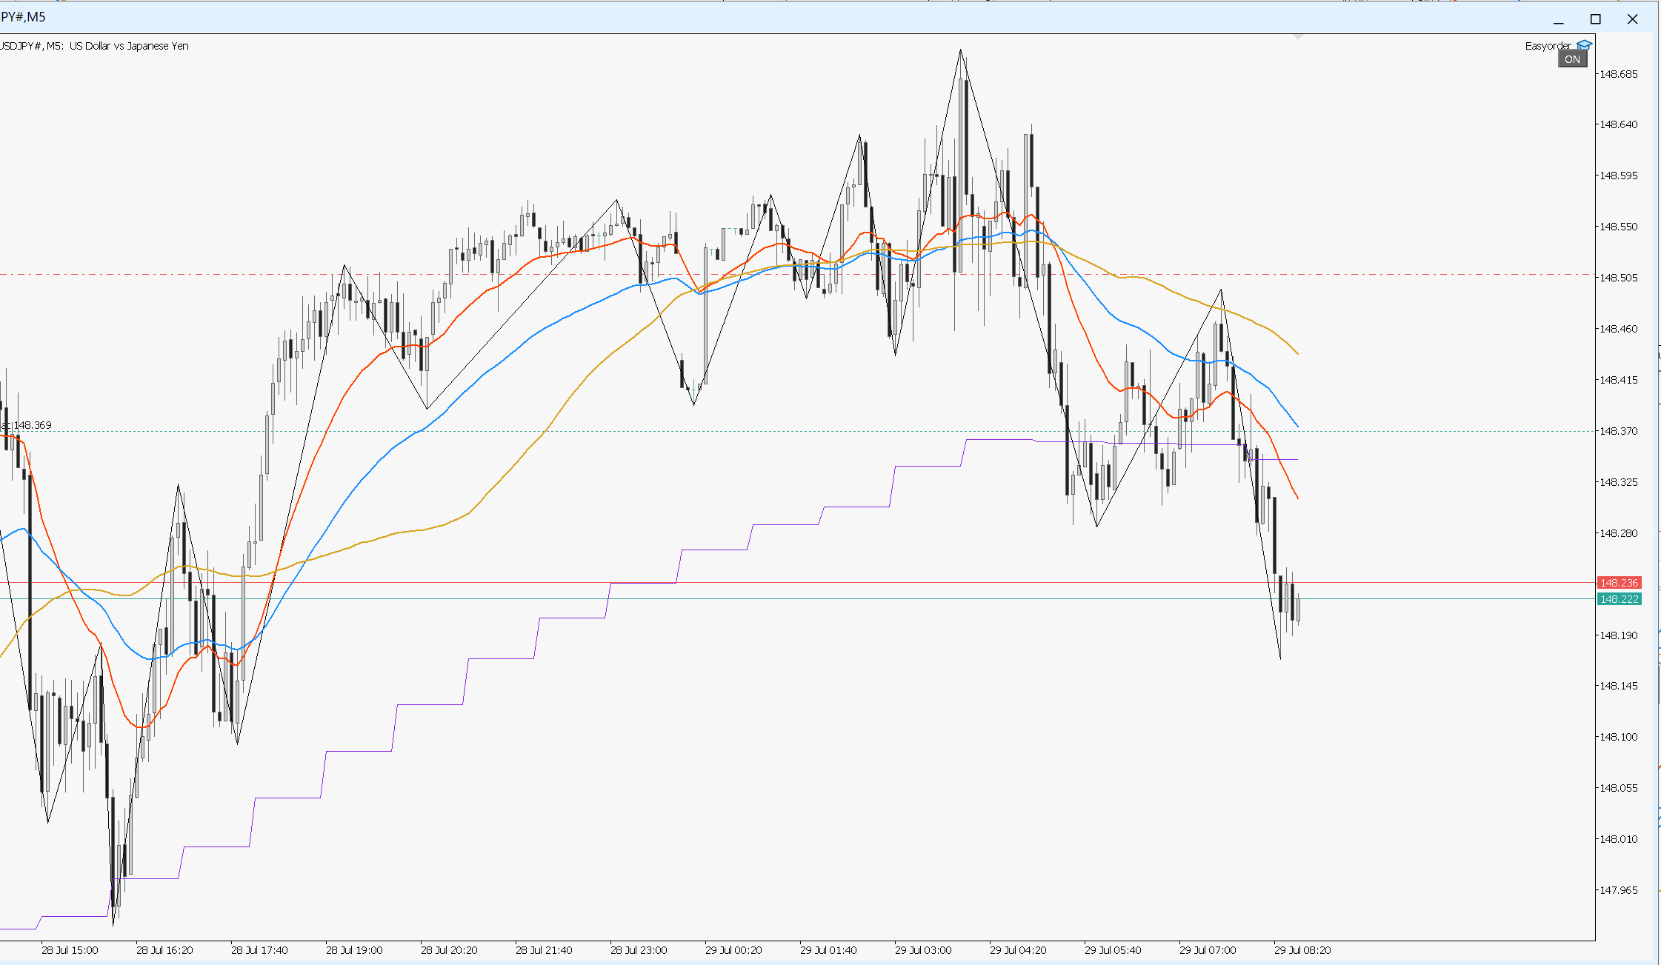Click the 148.685 price scale mark
The image size is (1661, 965).
(1619, 74)
